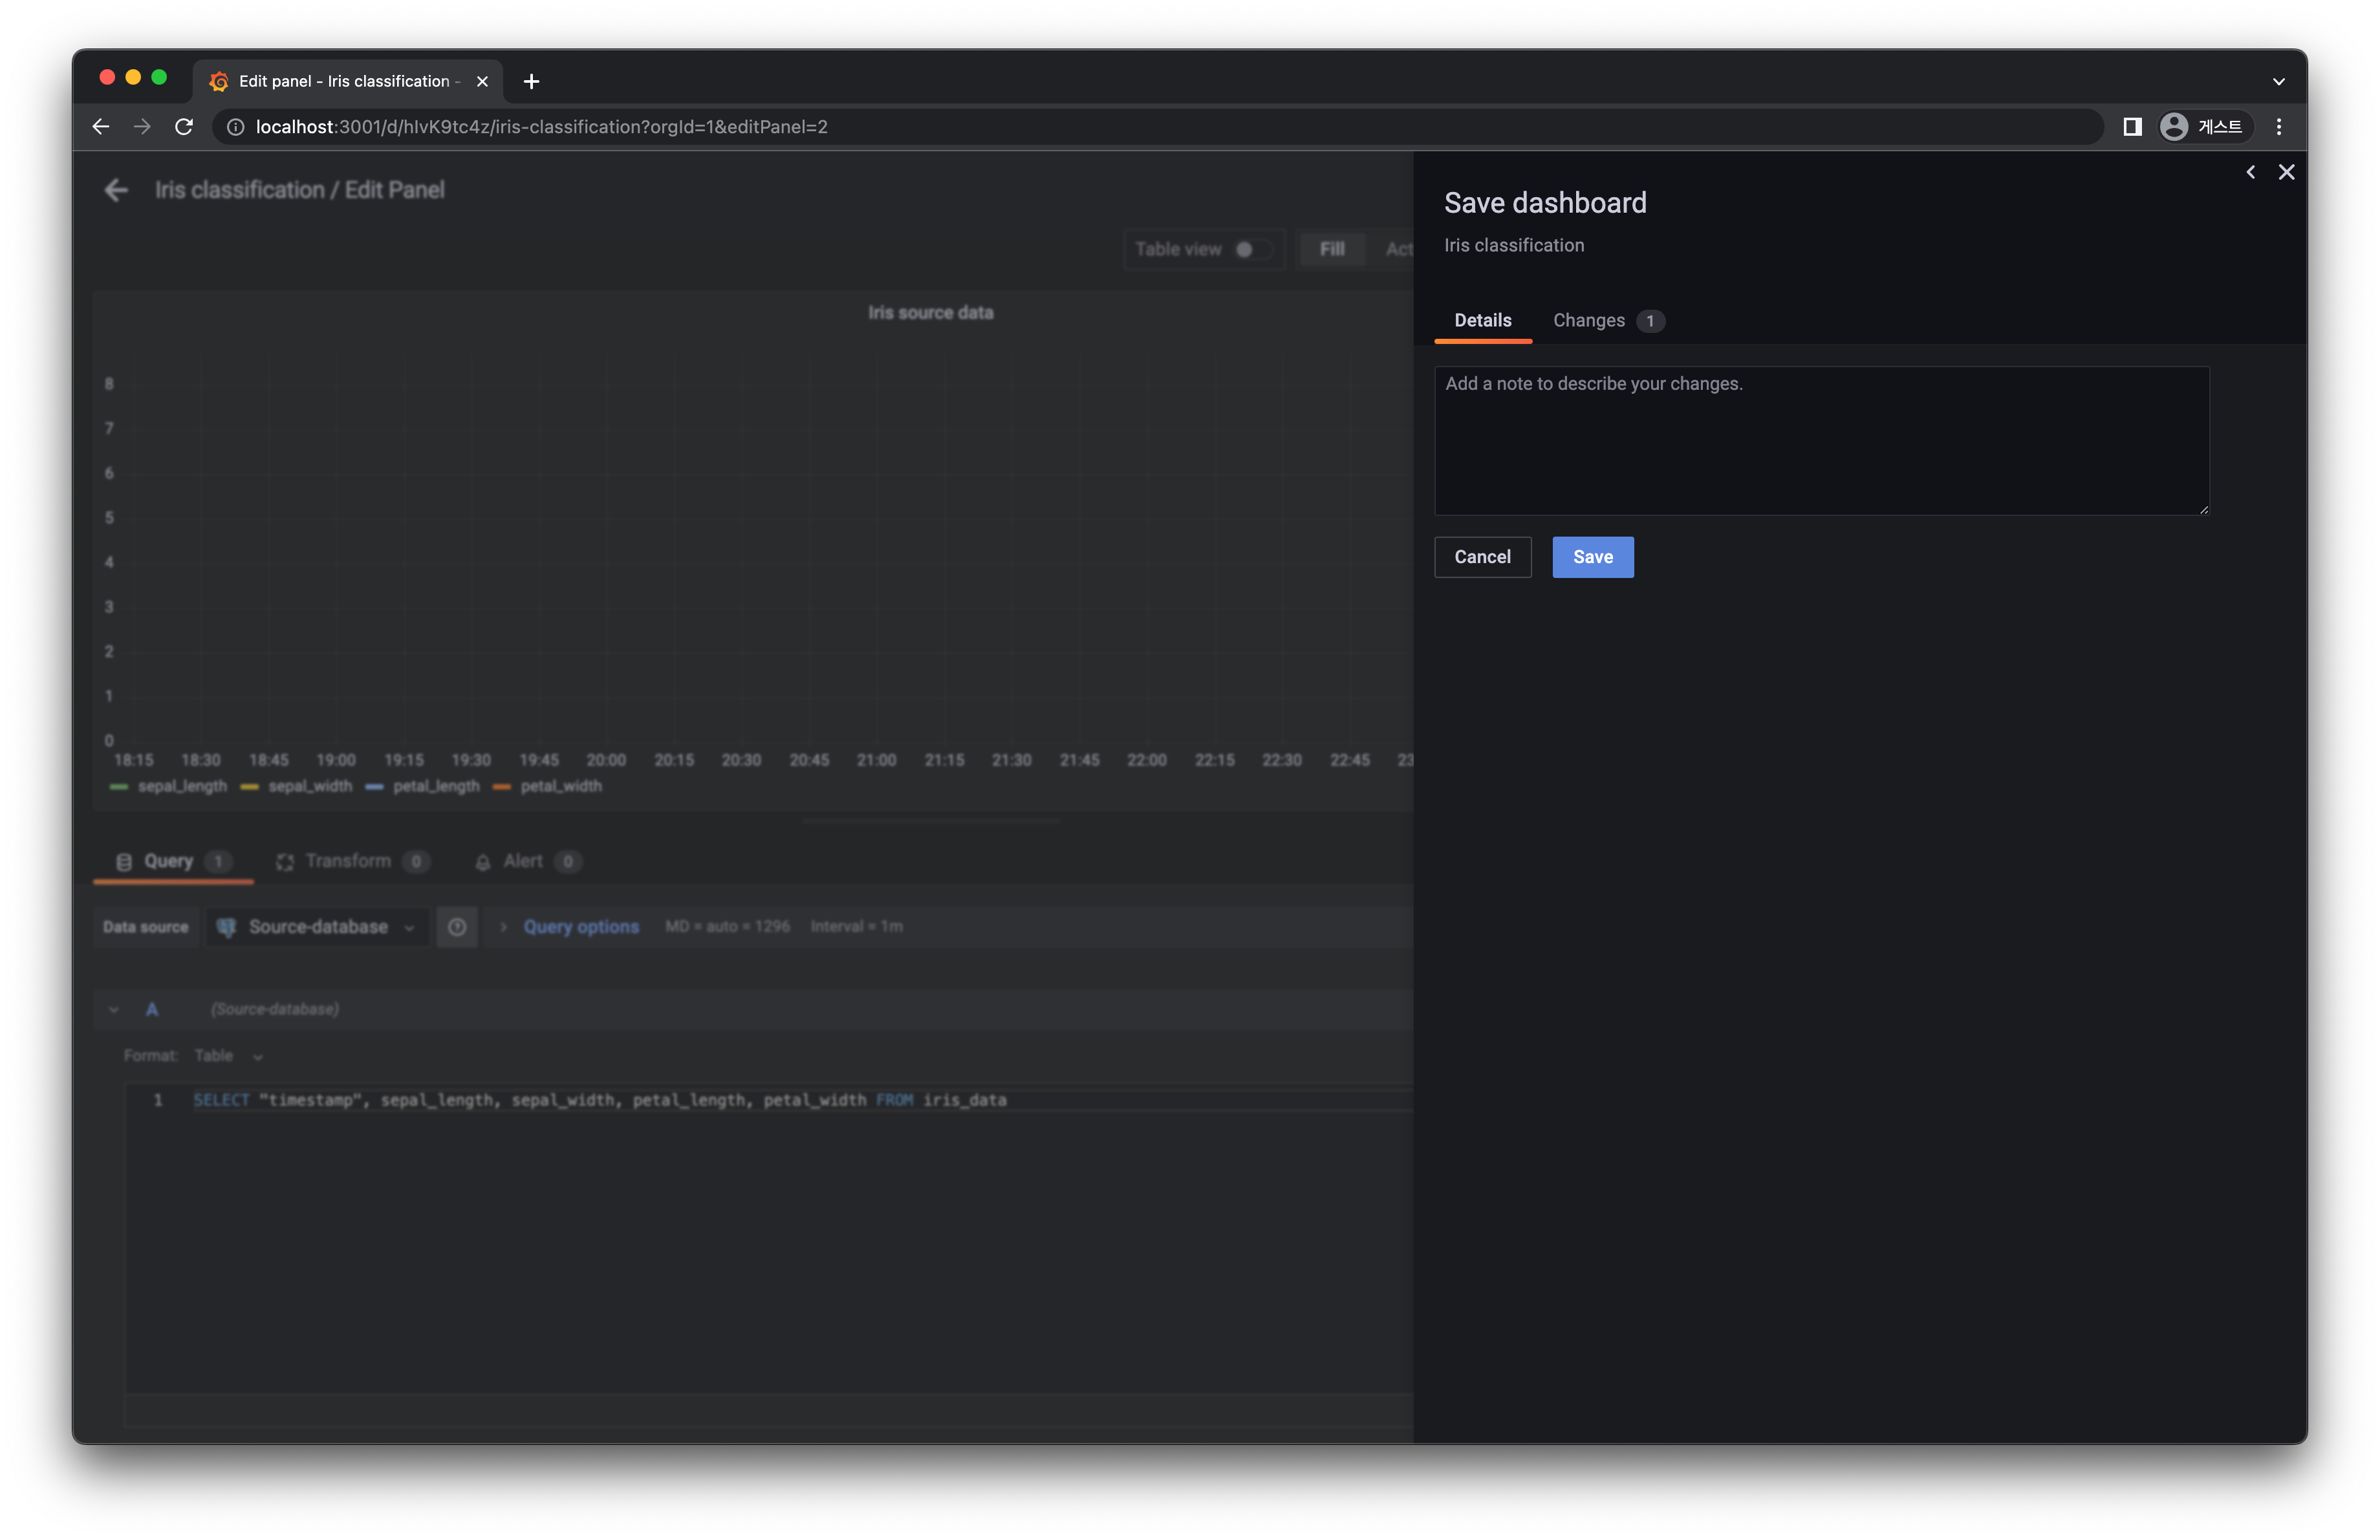Click the data source help icon
This screenshot has width=2380, height=1540.
[x=457, y=926]
